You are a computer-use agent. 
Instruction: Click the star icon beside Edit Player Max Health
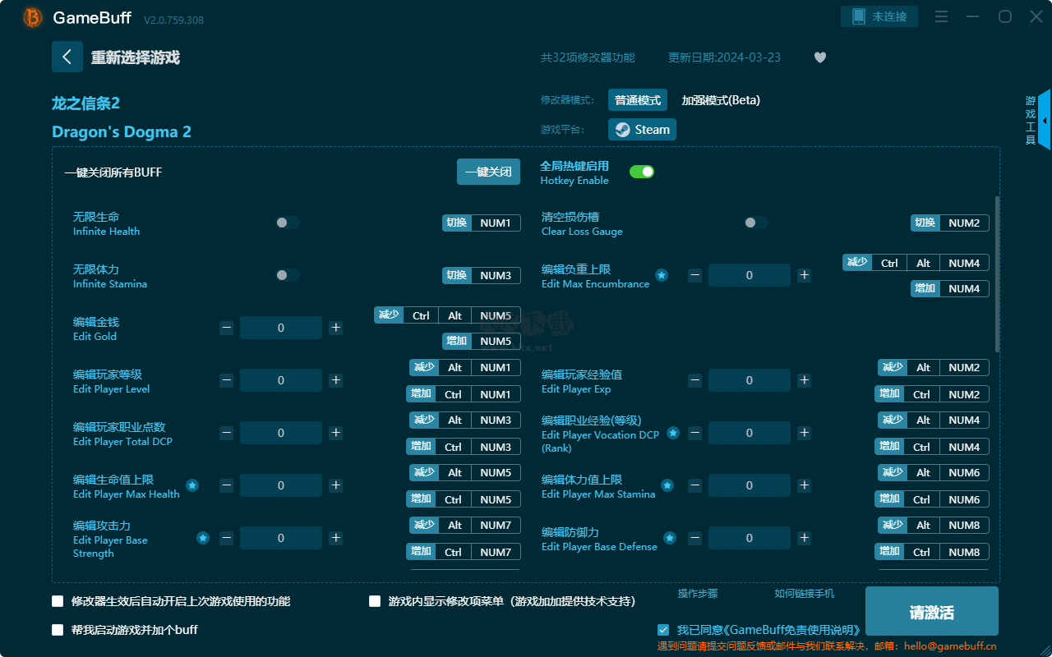point(192,485)
